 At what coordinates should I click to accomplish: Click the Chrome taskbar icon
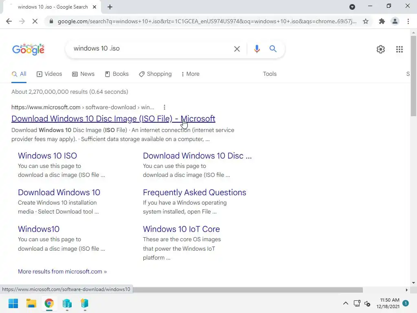49,303
